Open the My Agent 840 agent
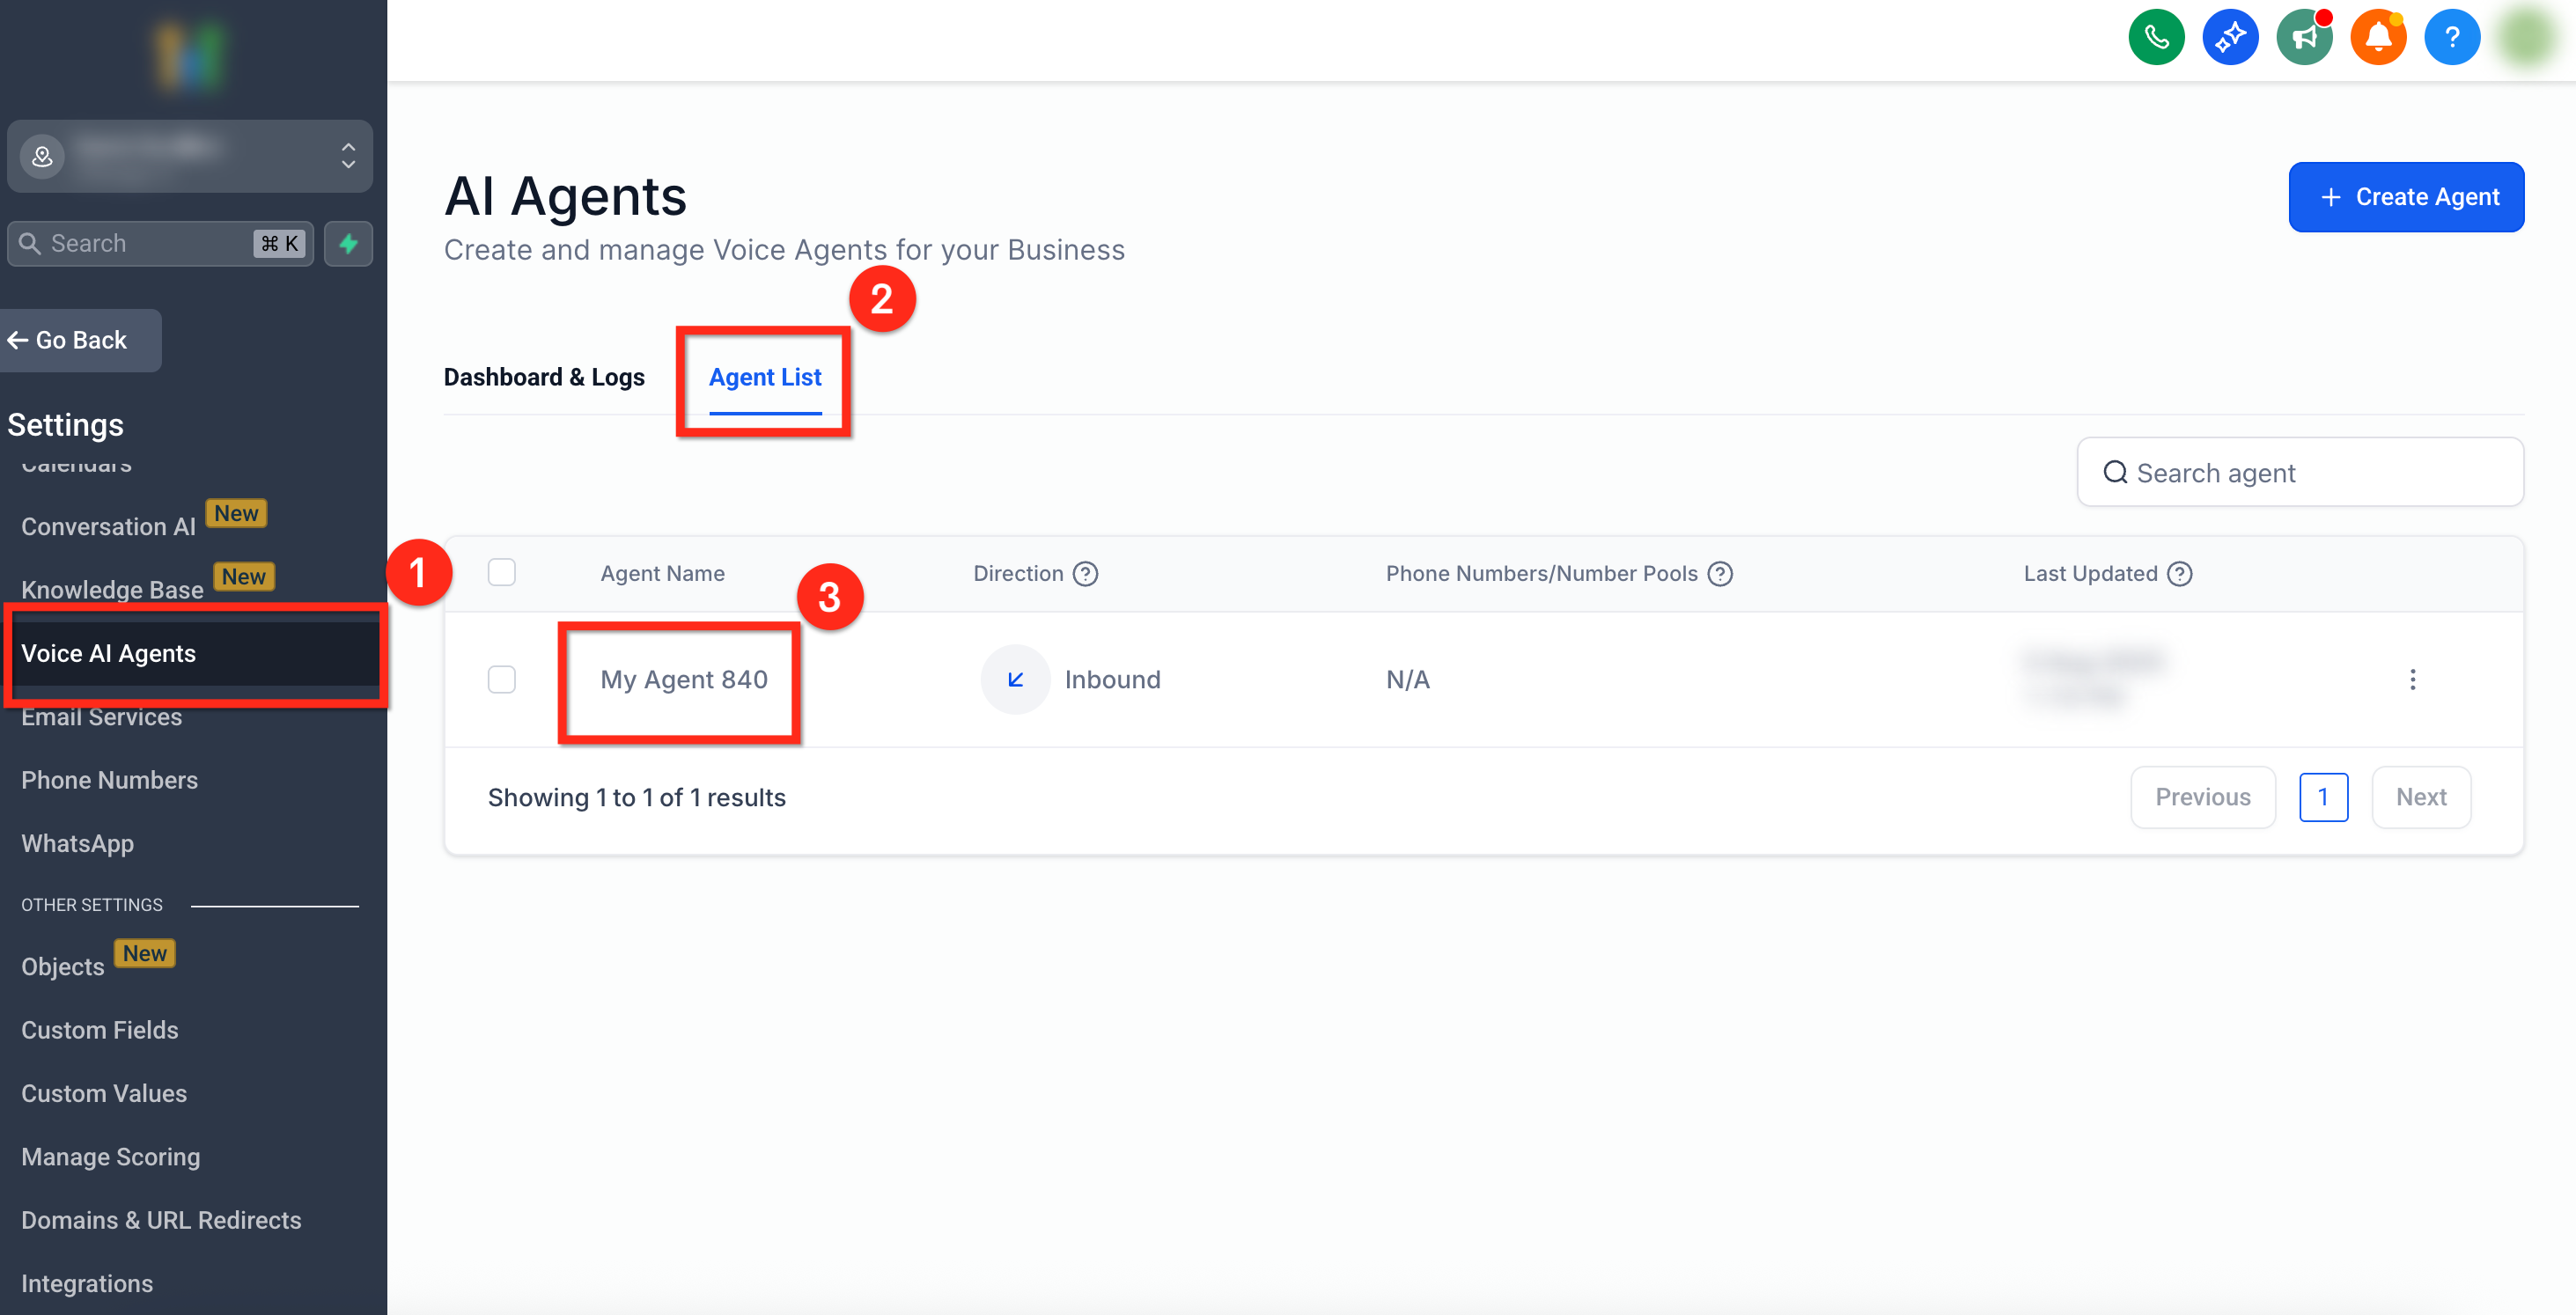Screen dimensions: 2576x1315 [684, 679]
